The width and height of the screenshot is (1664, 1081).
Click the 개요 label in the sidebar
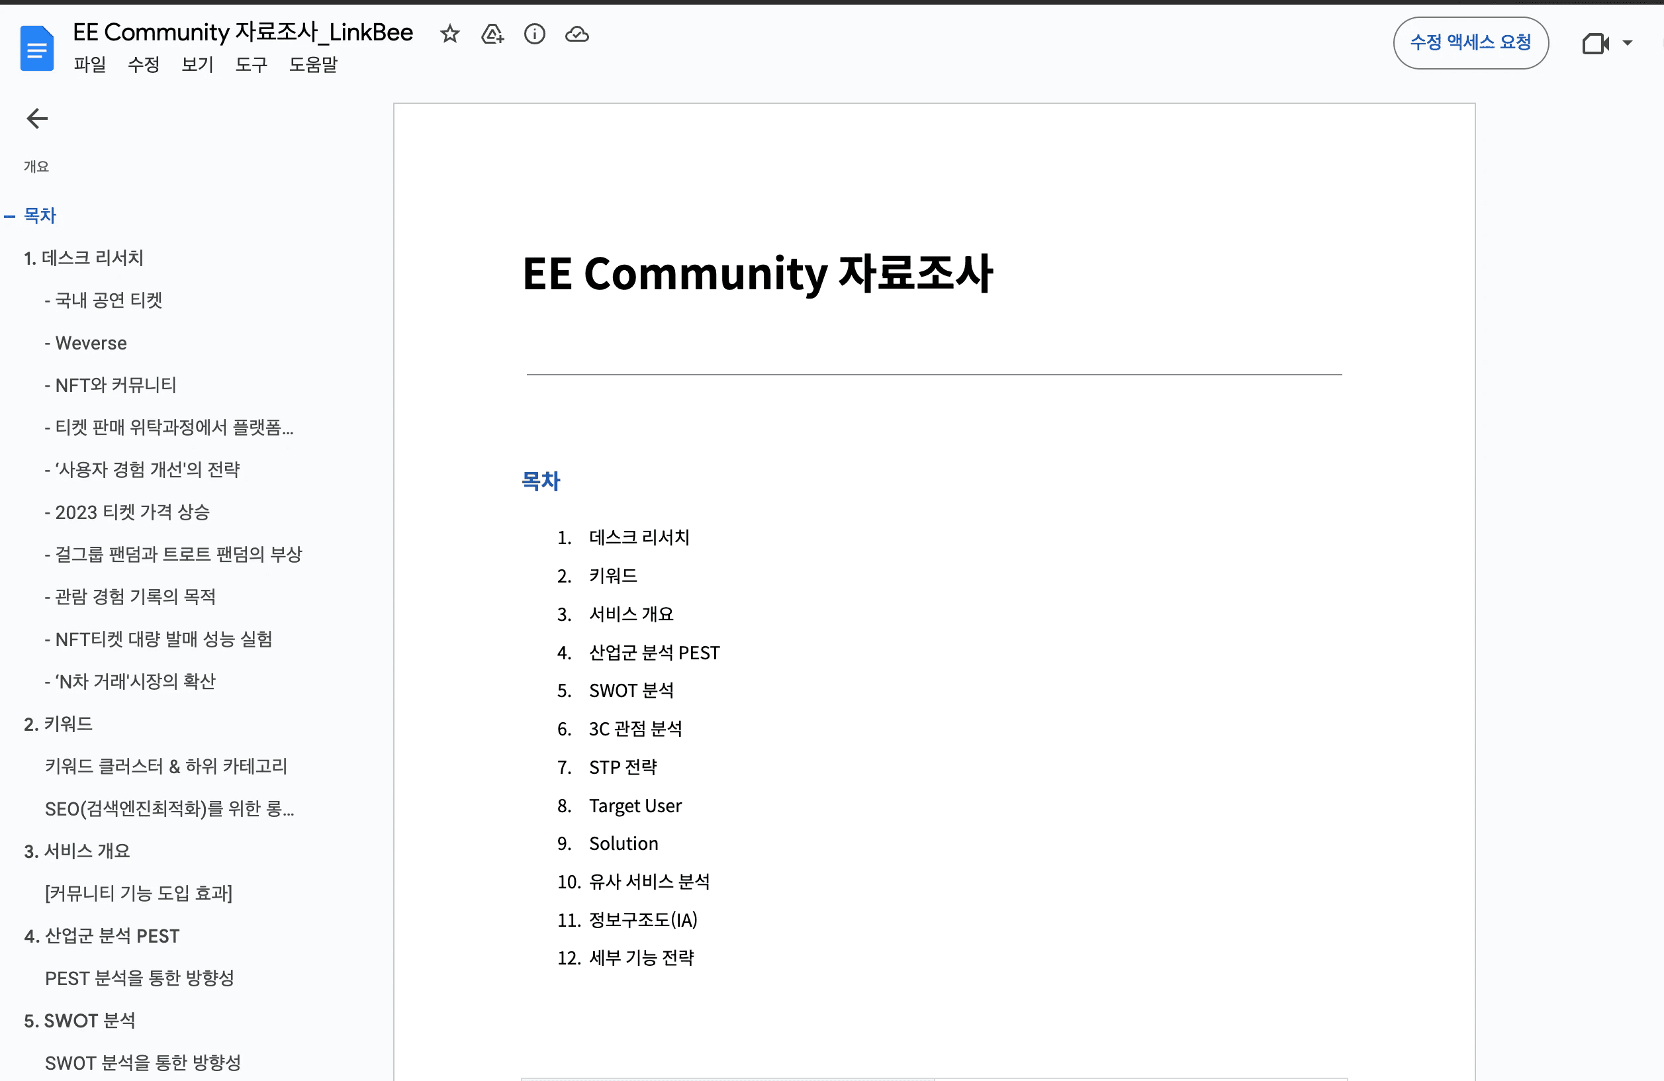(x=36, y=166)
